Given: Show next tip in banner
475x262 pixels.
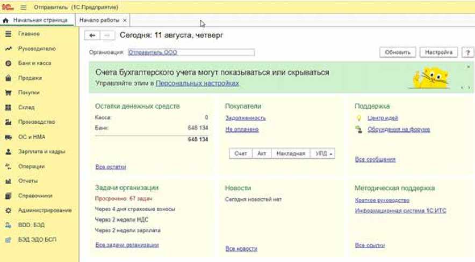Looking at the screenshot, I should point(469,87).
